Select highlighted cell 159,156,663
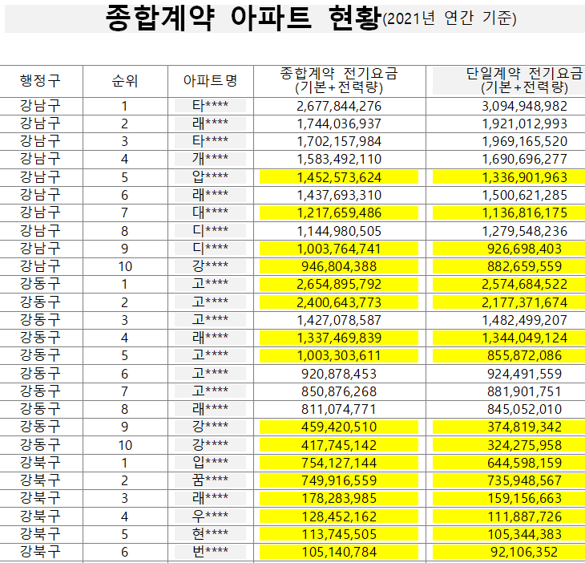 pos(509,499)
